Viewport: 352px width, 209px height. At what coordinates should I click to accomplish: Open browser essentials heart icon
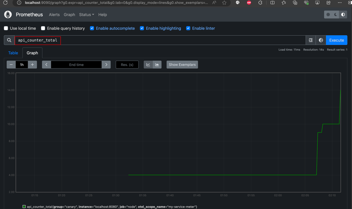point(306,3)
